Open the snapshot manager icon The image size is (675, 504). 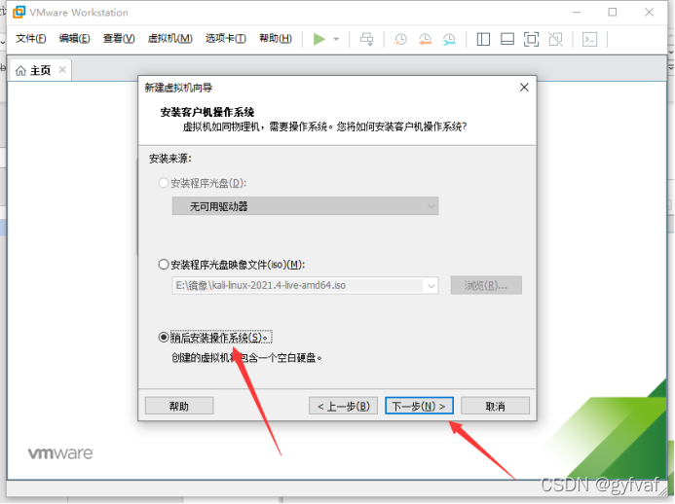point(449,39)
